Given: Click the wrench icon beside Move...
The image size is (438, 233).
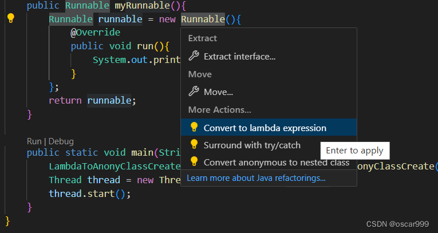Looking at the screenshot, I should tap(194, 91).
